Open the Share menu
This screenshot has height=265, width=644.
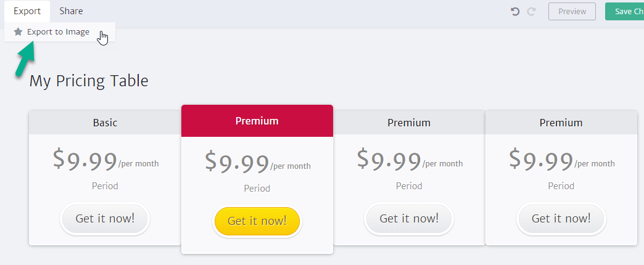[71, 11]
